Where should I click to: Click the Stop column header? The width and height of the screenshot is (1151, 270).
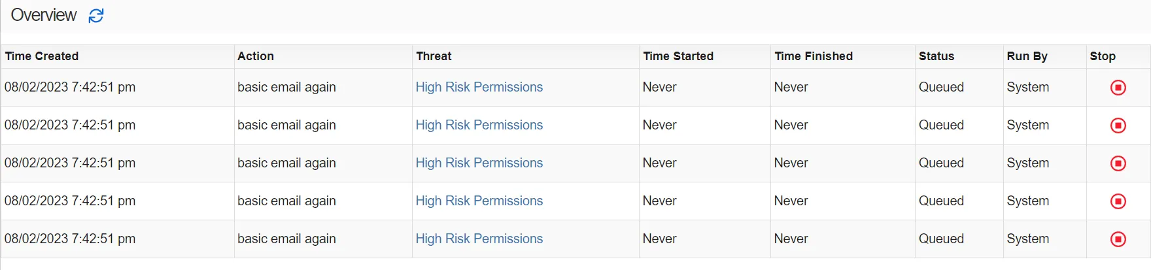tap(1103, 56)
